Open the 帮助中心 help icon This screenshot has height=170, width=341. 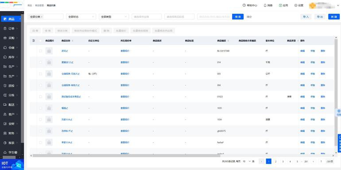pyautogui.click(x=244, y=5)
